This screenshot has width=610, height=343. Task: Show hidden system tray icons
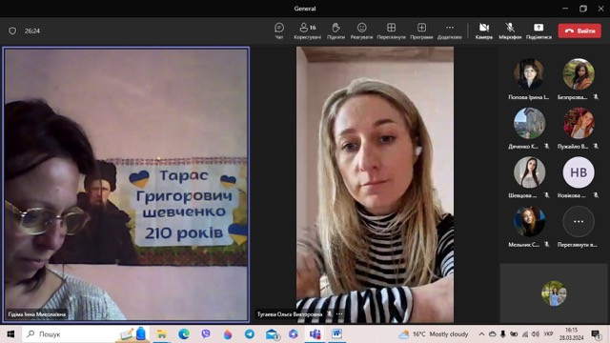click(x=481, y=334)
